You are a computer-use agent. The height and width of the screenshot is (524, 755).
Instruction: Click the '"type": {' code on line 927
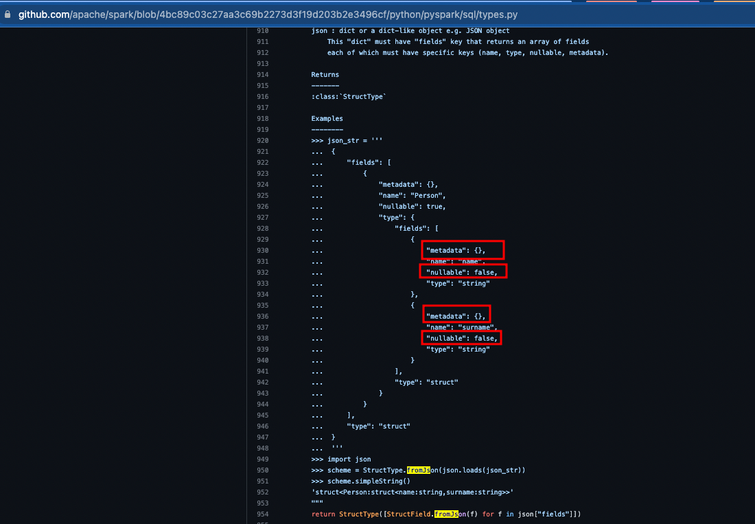396,218
